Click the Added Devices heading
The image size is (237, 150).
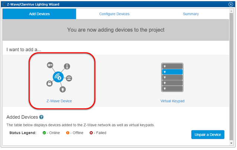pyautogui.click(x=22, y=117)
